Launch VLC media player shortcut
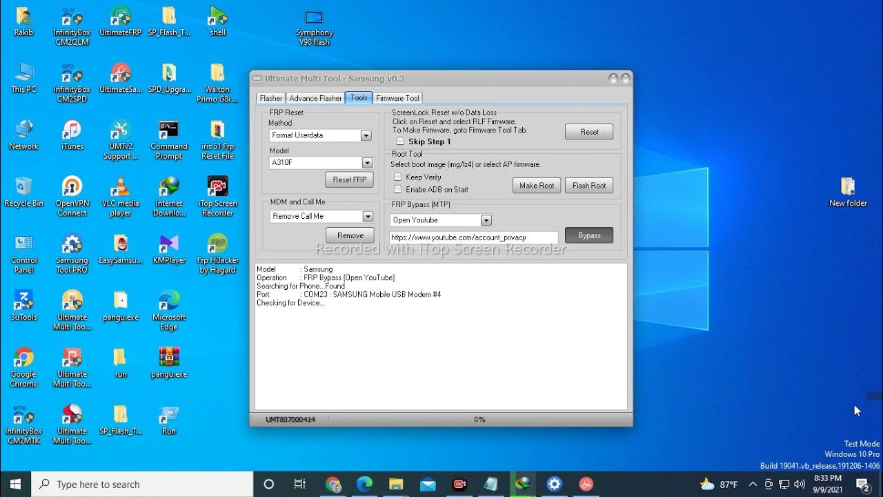The image size is (883, 497). tap(120, 197)
